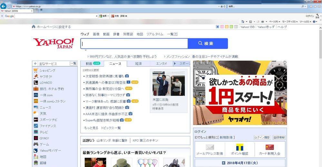Expand the ツール(O) command menu

[x=305, y=22]
